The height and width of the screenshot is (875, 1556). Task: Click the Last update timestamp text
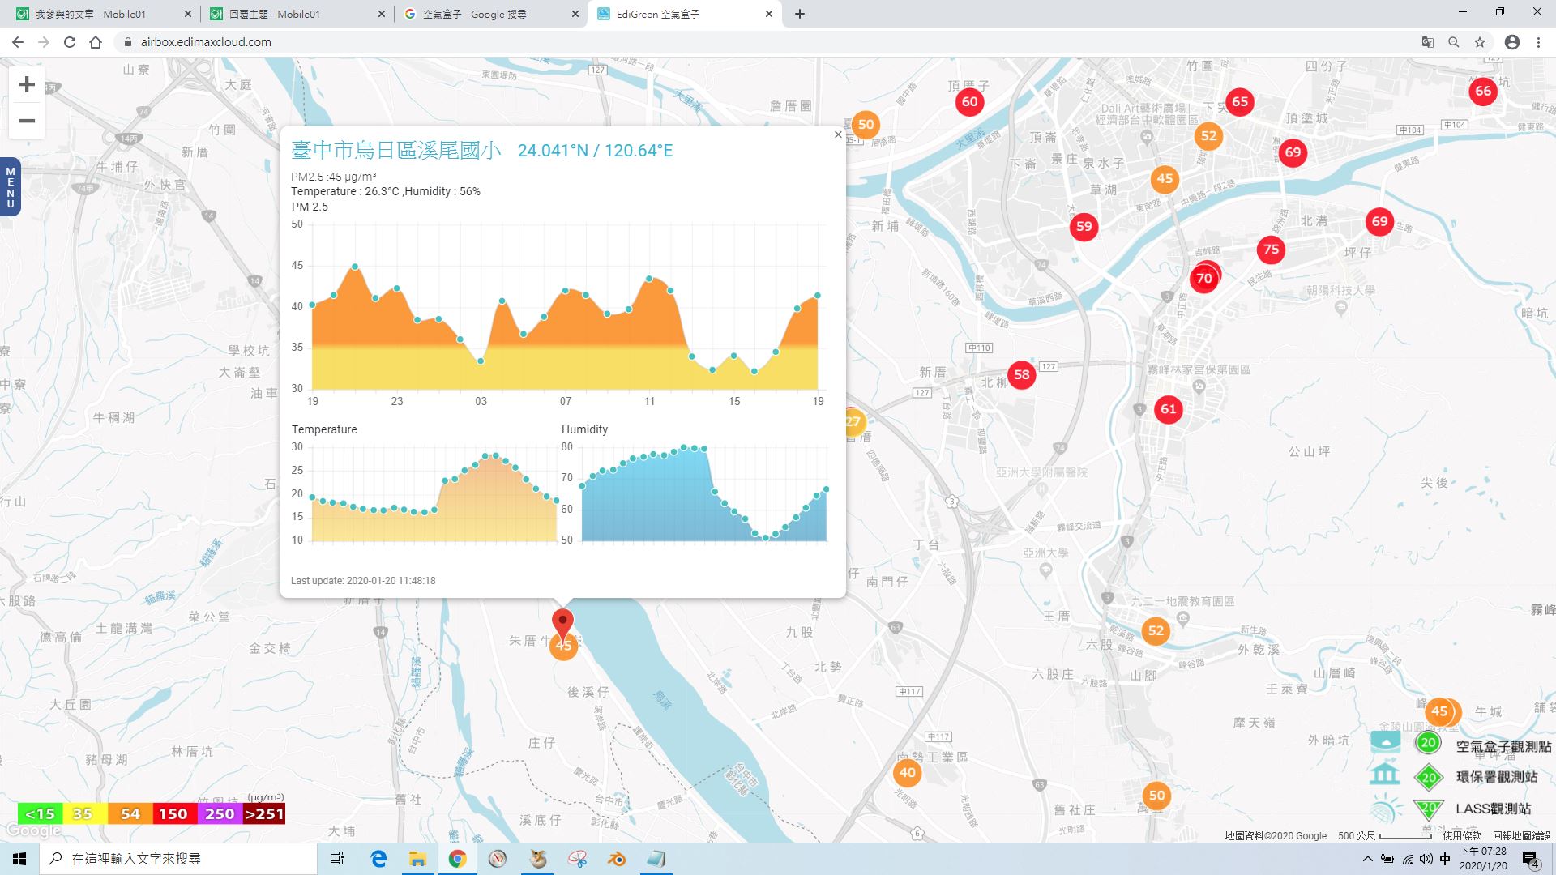click(x=363, y=581)
